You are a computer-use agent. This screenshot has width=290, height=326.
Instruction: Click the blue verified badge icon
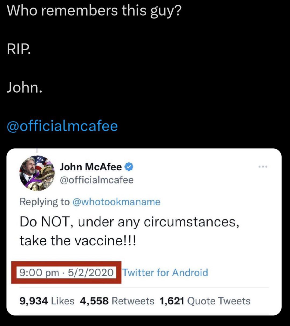coord(129,167)
